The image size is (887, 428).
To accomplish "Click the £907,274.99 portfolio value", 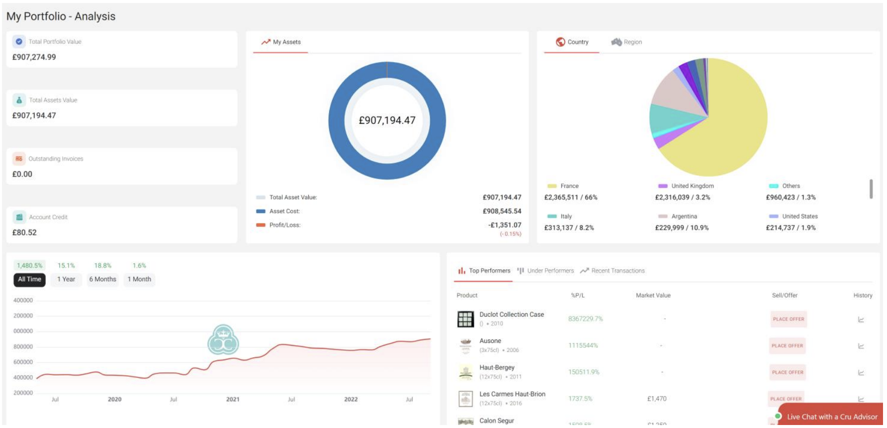I will coord(34,57).
